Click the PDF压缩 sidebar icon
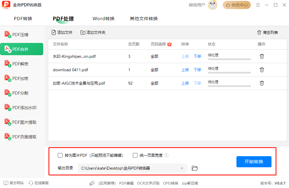289x188 pixels. point(8,34)
